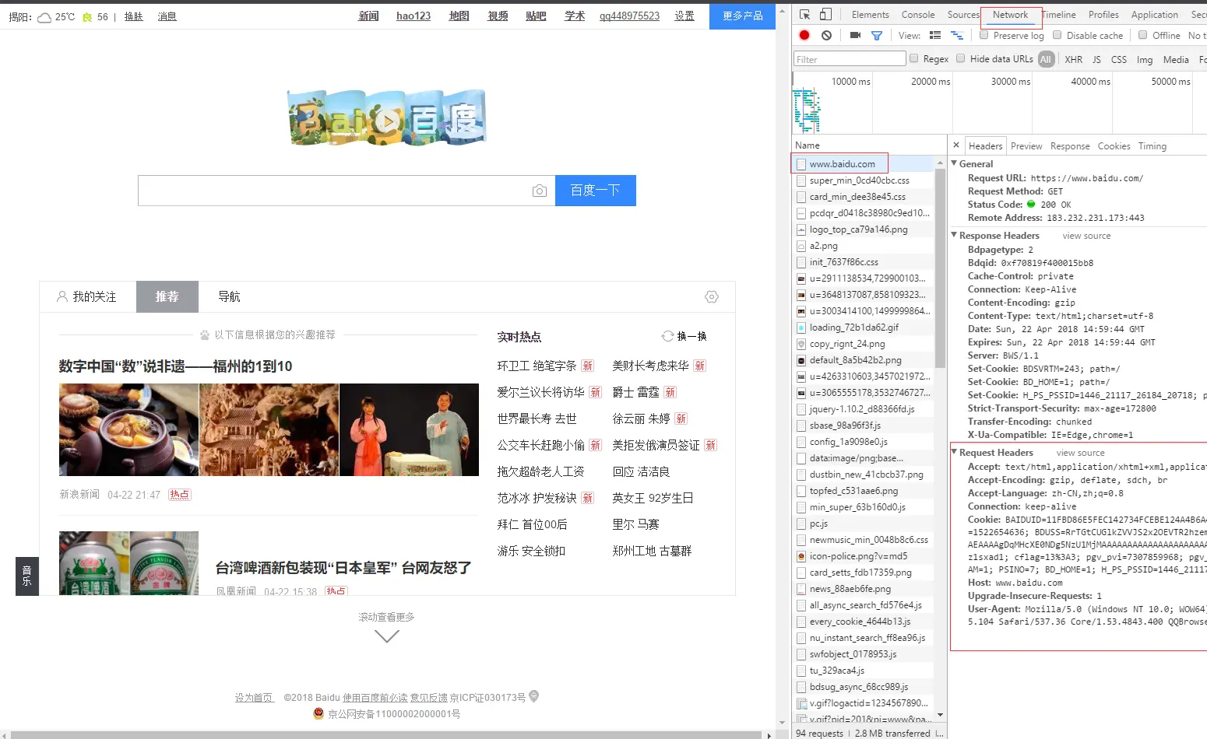Tick the Offline checkbox
This screenshot has height=739, width=1207.
tap(1143, 35)
